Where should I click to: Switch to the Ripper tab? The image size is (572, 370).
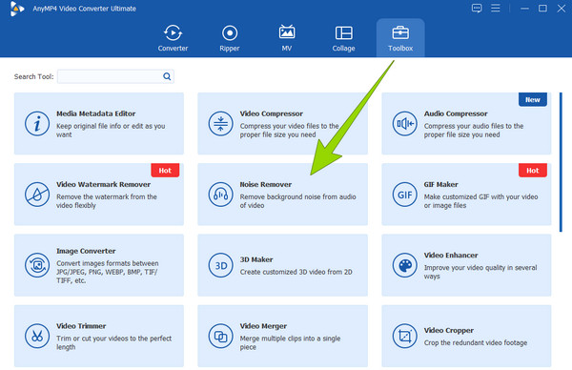230,38
